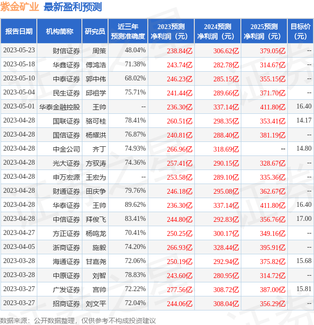Click the 2025预测净利润 column header
Screen dimensions: 314x325
264,31
